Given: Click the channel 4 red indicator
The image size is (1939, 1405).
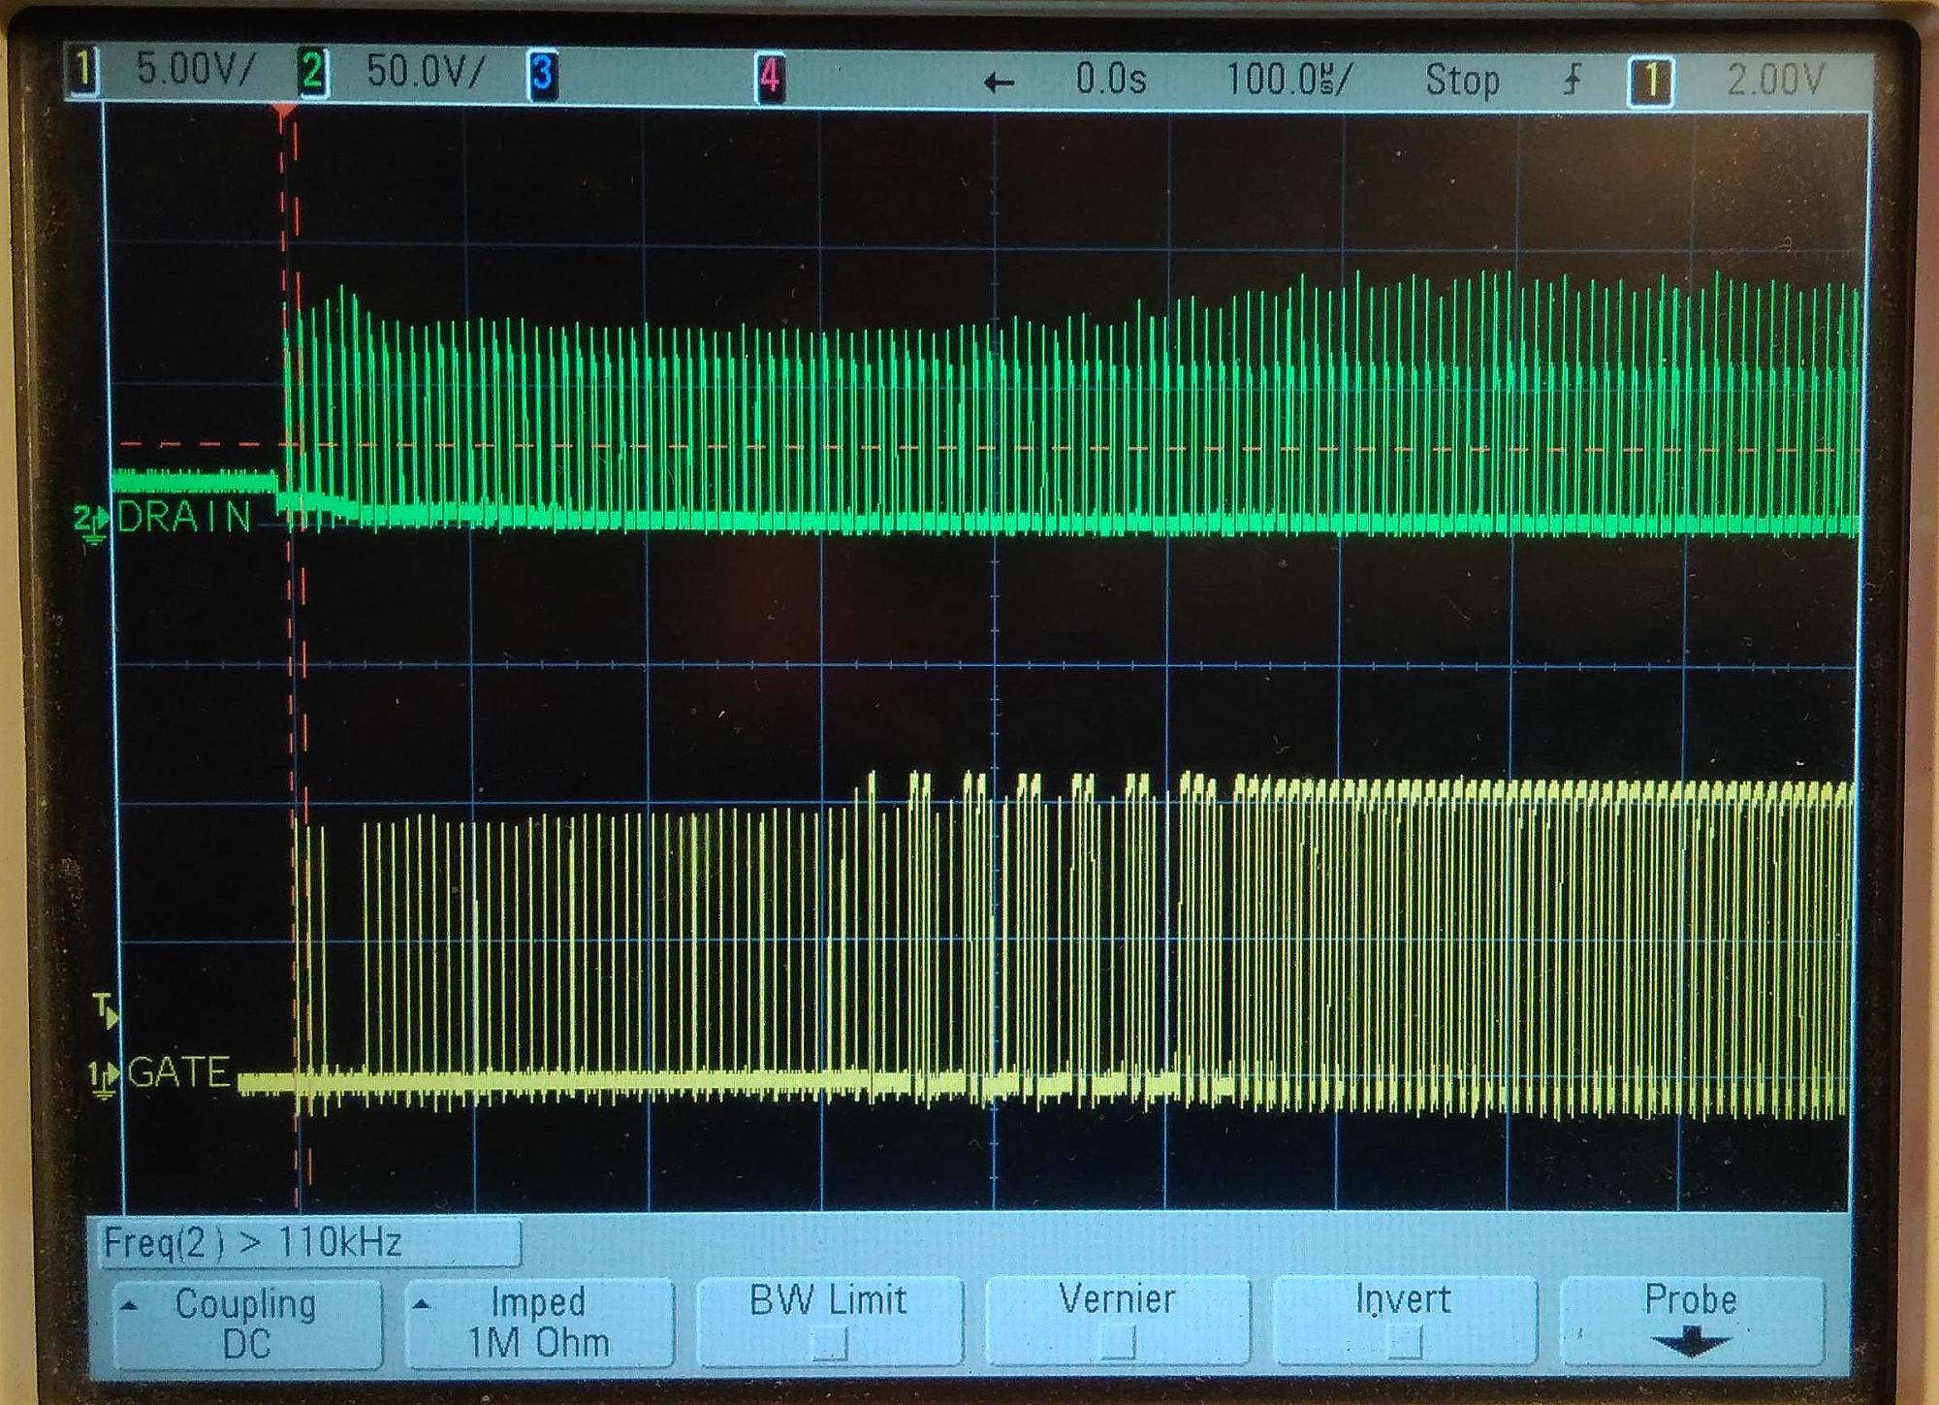Looking at the screenshot, I should tap(770, 76).
